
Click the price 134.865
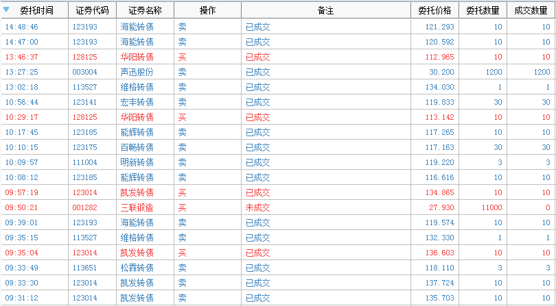[440, 192]
